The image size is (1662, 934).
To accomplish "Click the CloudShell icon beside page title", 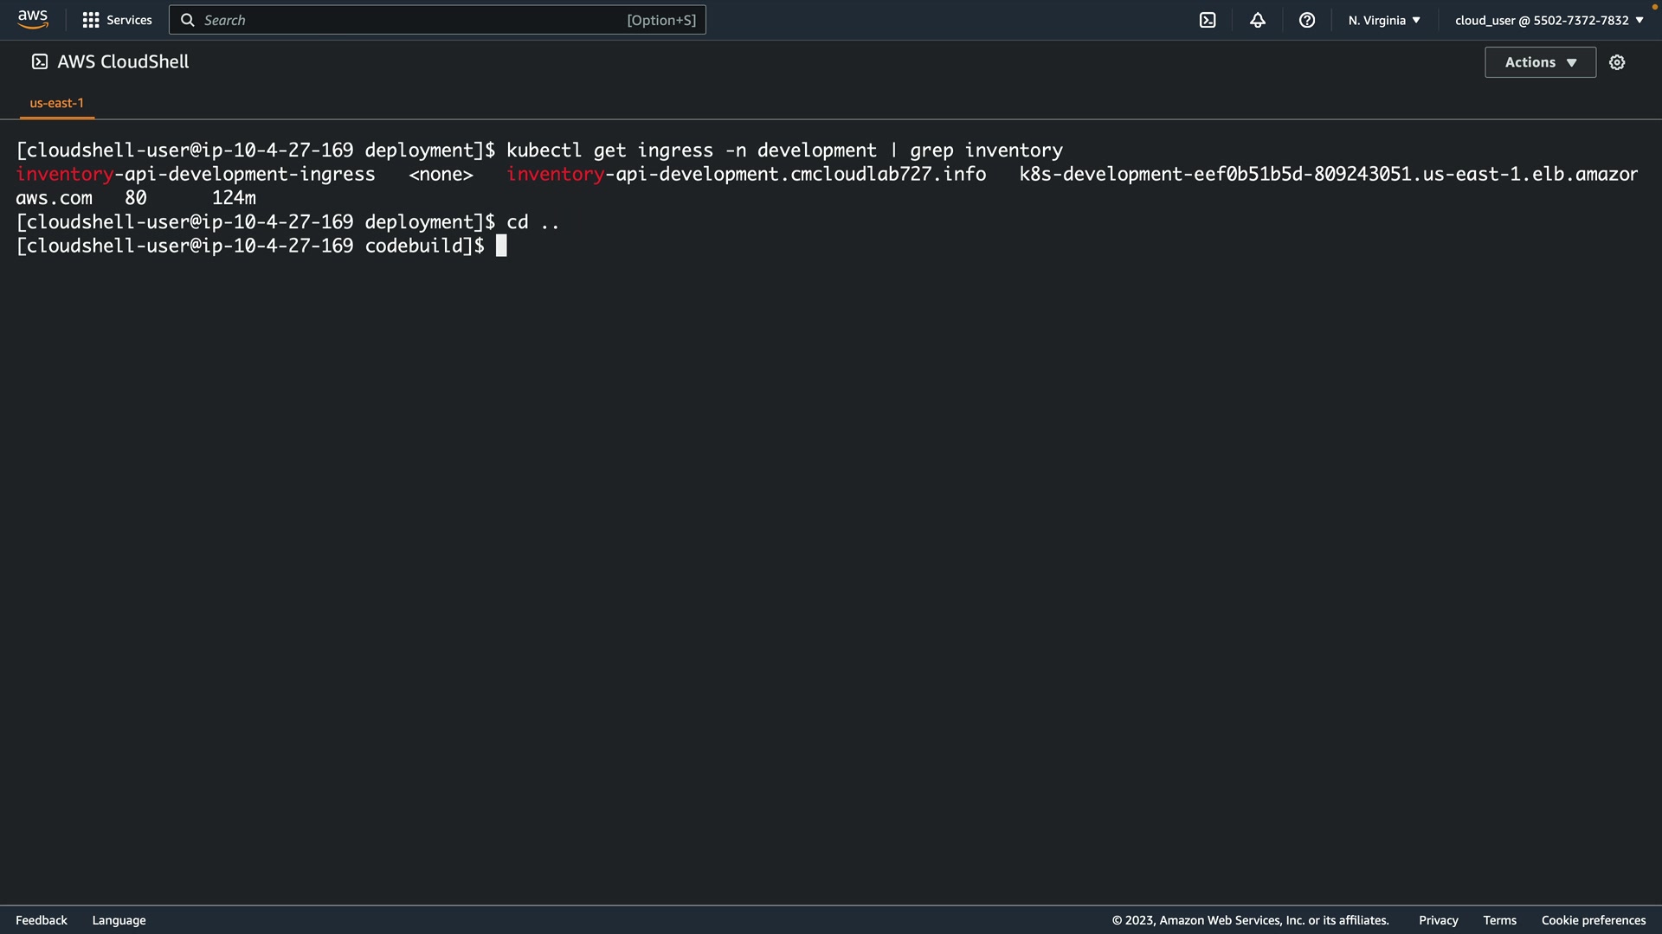I will click(x=40, y=61).
